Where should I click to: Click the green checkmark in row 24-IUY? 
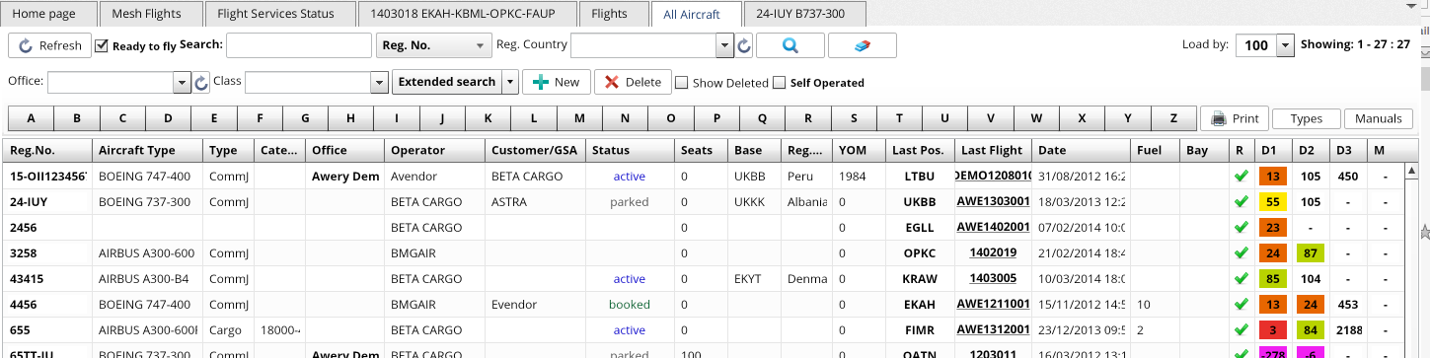1241,201
